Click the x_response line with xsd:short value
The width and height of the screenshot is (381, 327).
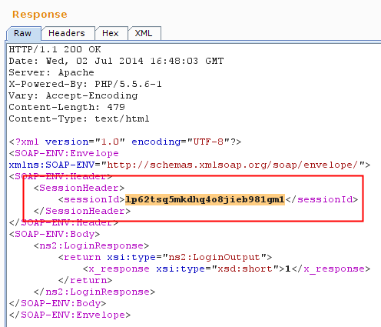click(227, 269)
